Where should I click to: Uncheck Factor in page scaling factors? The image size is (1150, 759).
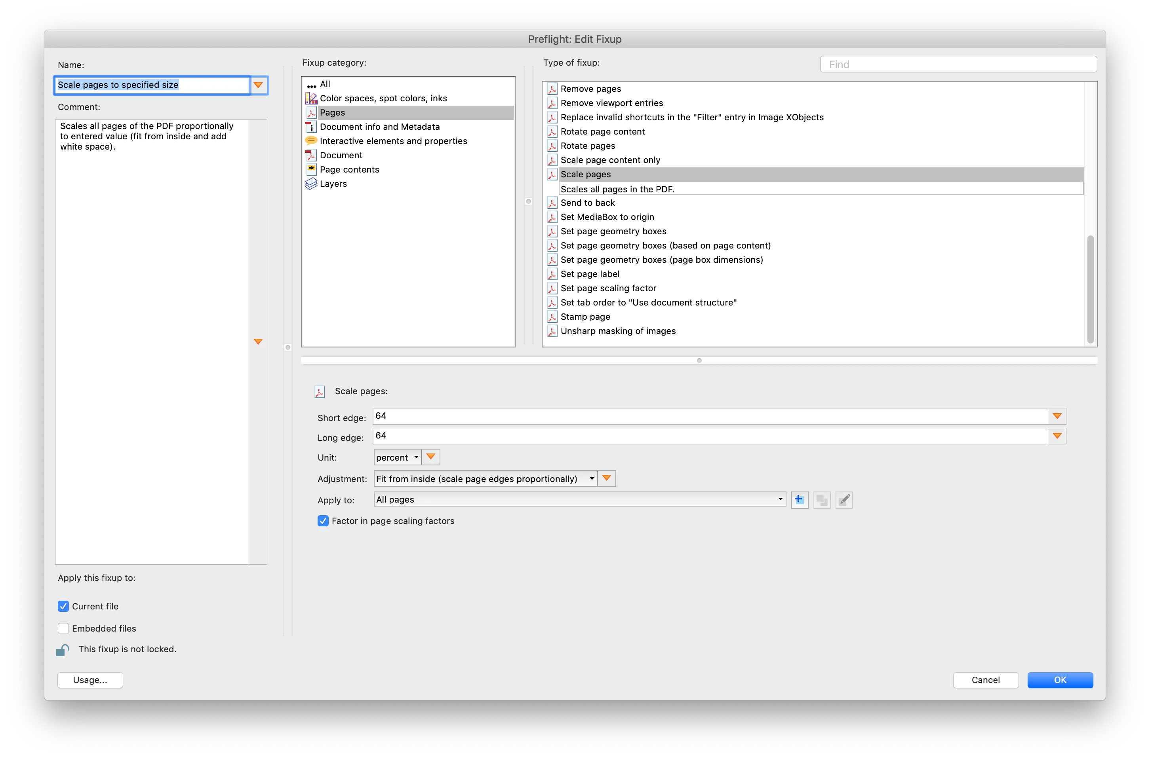(323, 521)
